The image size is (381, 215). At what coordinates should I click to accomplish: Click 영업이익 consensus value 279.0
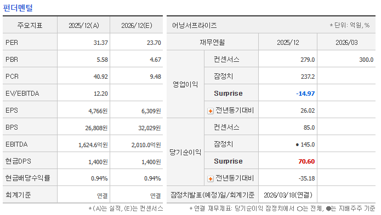click(x=308, y=60)
